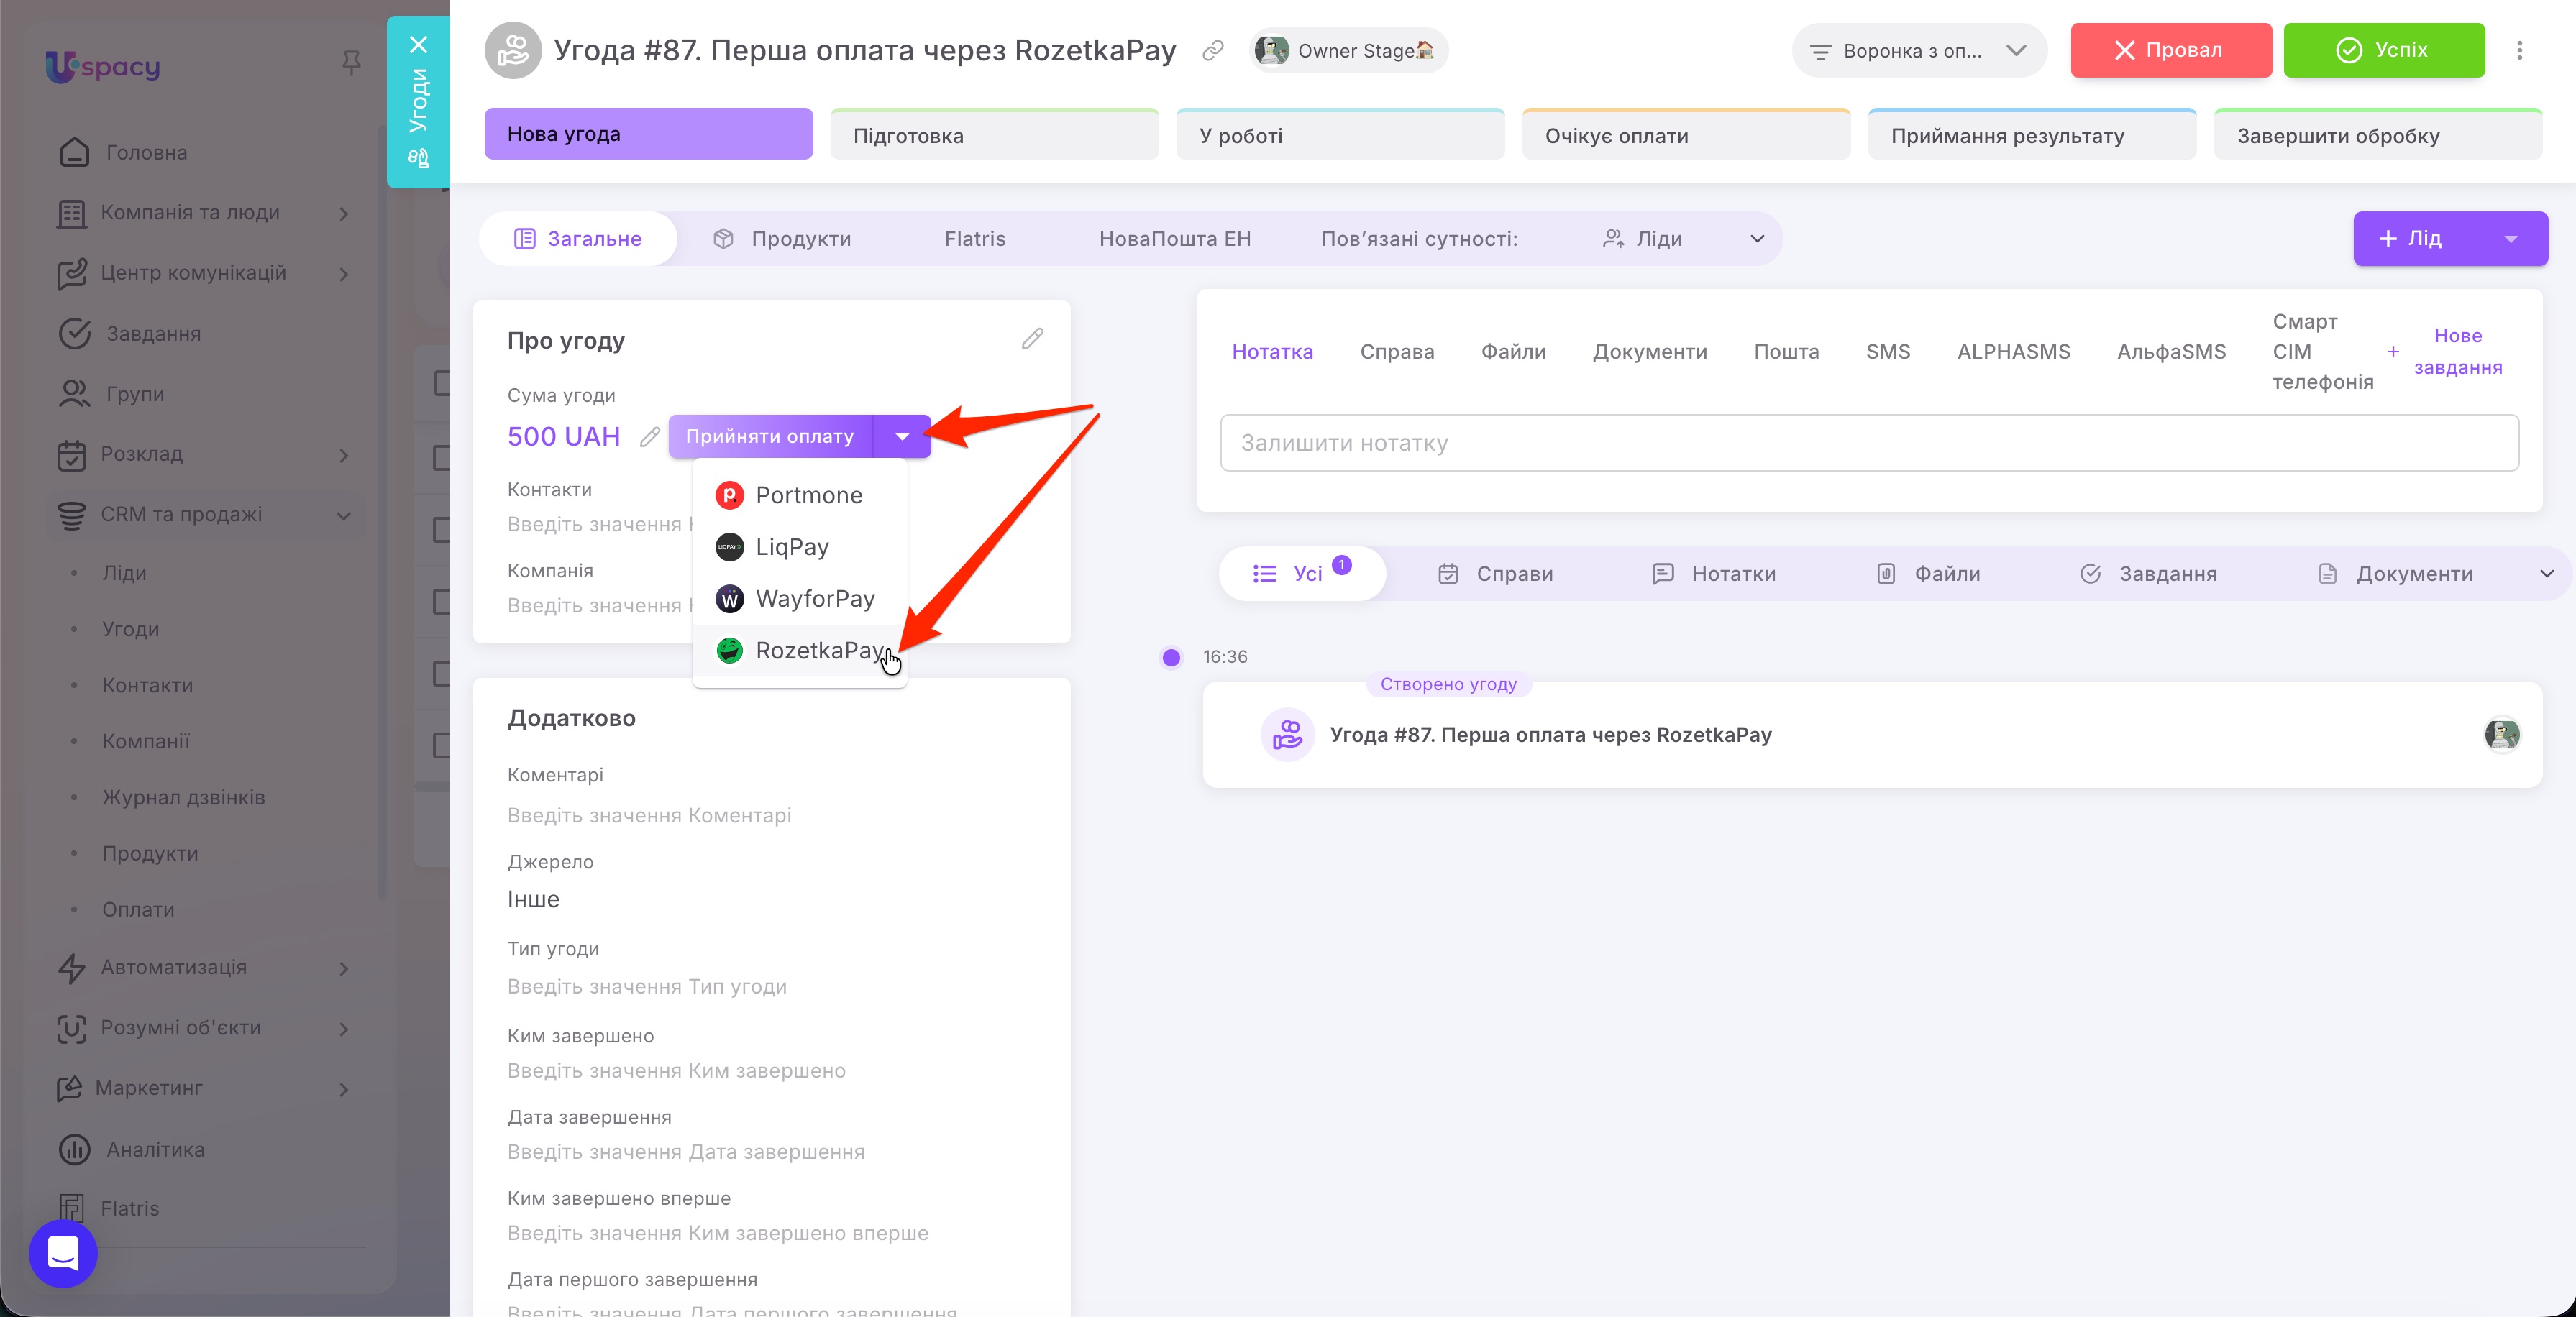Open Головна in sidebar

146,153
